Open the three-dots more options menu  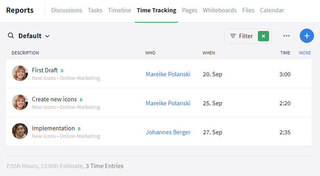(287, 36)
